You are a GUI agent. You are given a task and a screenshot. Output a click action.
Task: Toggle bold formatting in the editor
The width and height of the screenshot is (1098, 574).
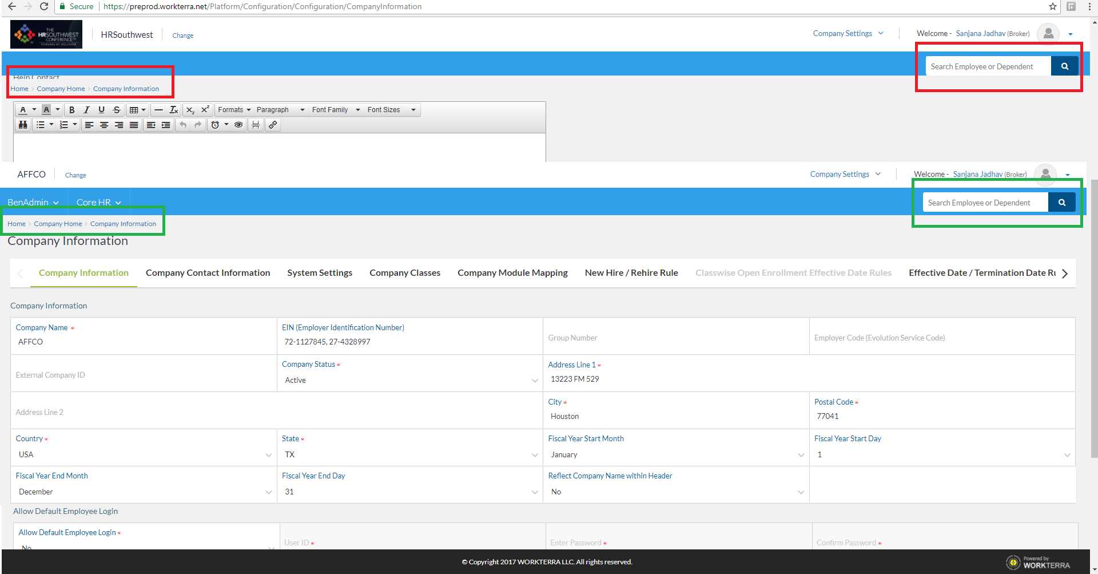coord(72,110)
